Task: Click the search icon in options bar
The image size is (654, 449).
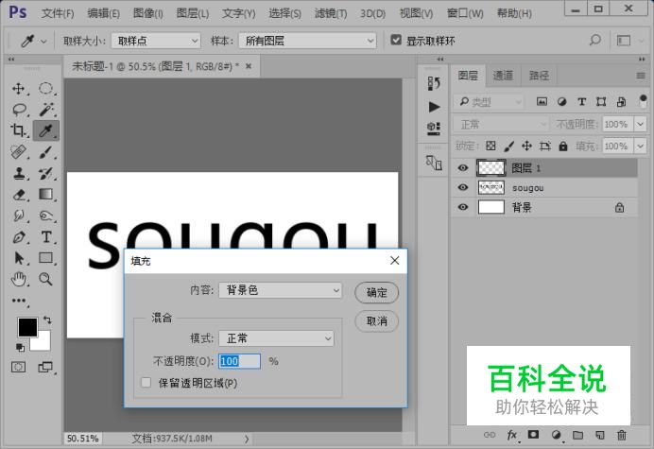Action: pos(595,41)
